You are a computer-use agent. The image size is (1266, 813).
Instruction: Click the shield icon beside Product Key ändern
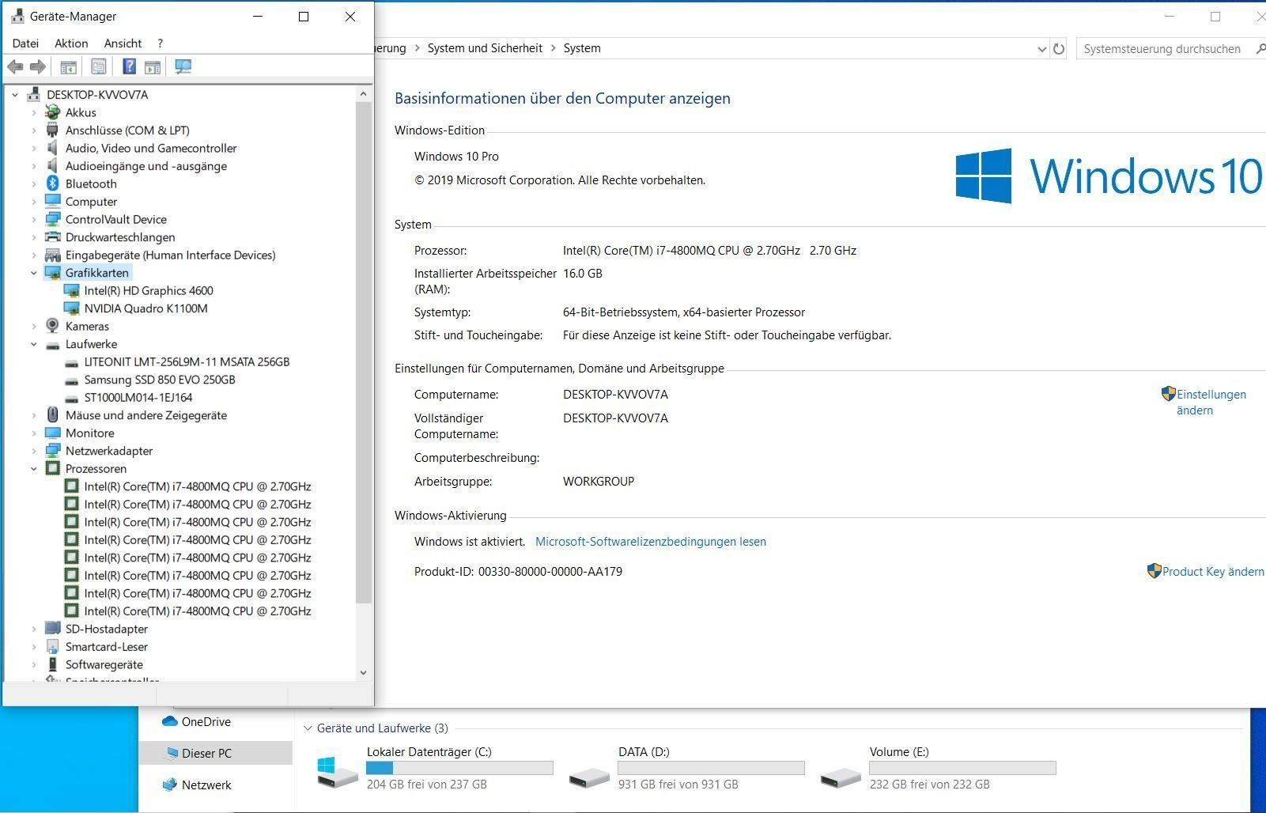coord(1154,571)
